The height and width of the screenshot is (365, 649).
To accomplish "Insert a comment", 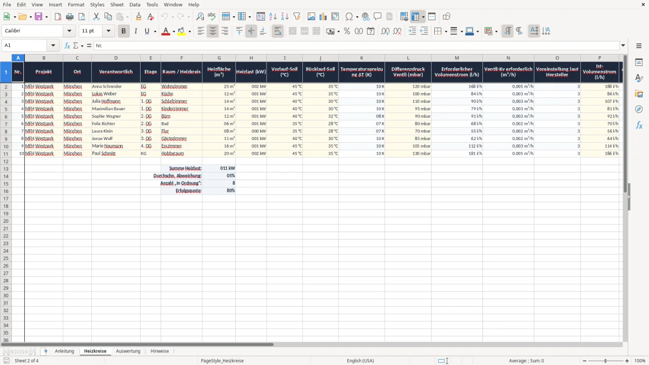I will tap(378, 17).
